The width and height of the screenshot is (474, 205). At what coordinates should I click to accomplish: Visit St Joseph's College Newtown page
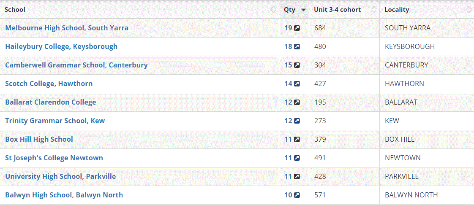pos(54,158)
